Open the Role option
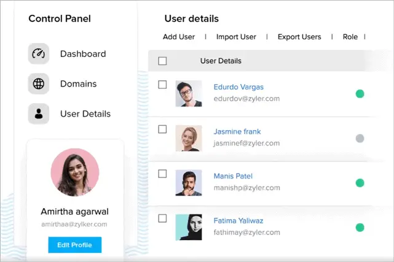Screen dimensions: 394x262 [350, 37]
